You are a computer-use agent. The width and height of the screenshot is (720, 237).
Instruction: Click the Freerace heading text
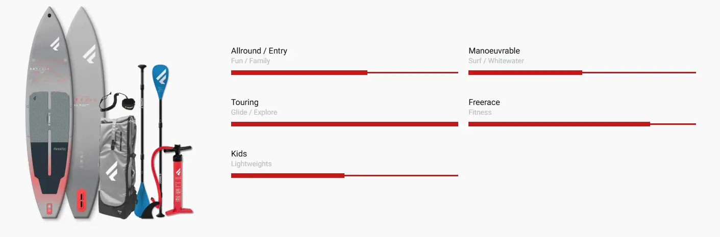(x=484, y=102)
